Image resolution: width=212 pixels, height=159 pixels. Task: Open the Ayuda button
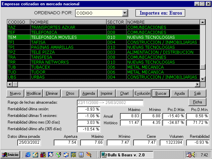(x=180, y=93)
